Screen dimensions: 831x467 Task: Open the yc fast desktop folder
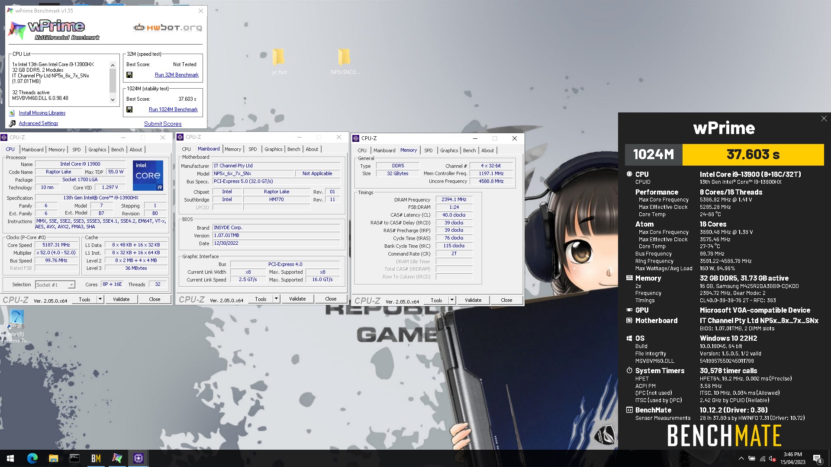(279, 61)
